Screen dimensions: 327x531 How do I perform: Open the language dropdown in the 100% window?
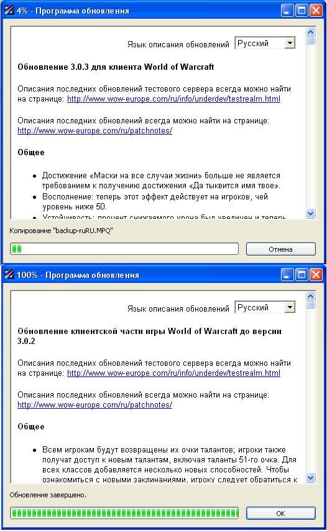[290, 307]
